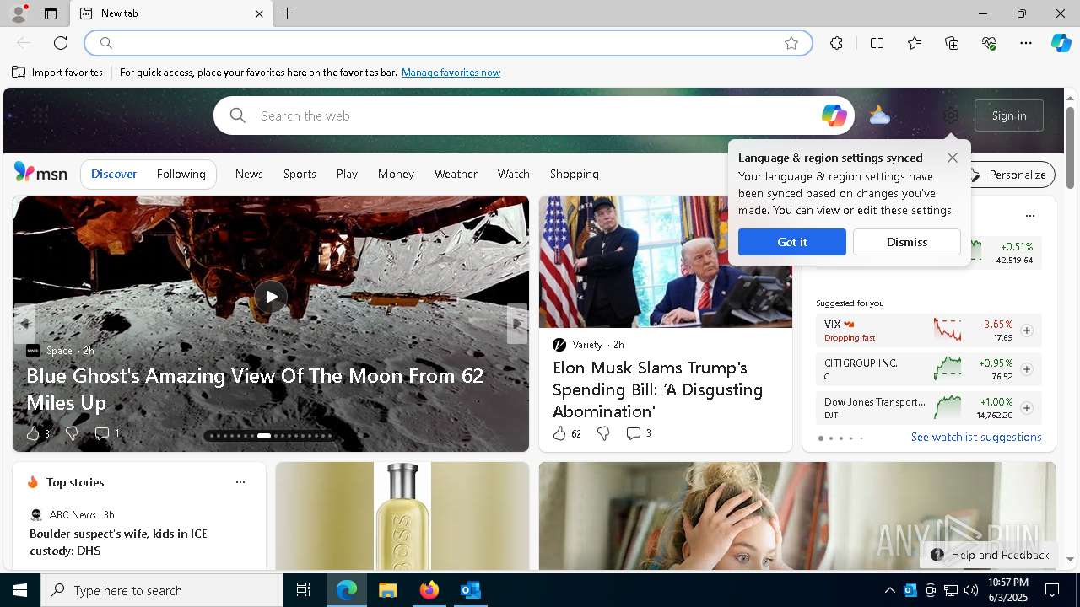Open Help and Feedback

pyautogui.click(x=991, y=555)
